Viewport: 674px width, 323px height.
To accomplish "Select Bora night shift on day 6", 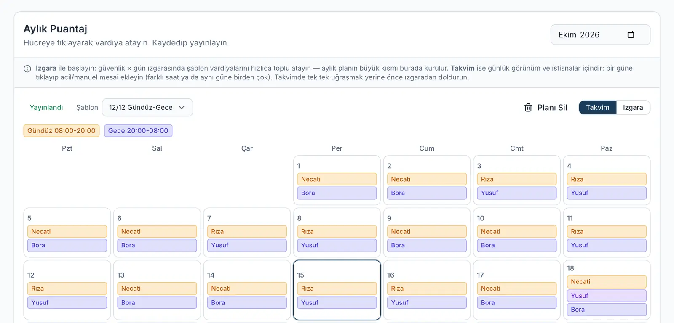I will point(157,245).
